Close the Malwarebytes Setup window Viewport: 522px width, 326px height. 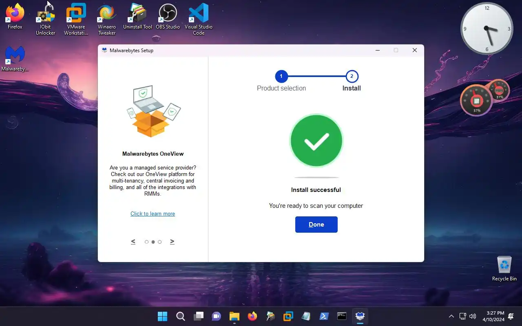pos(414,50)
